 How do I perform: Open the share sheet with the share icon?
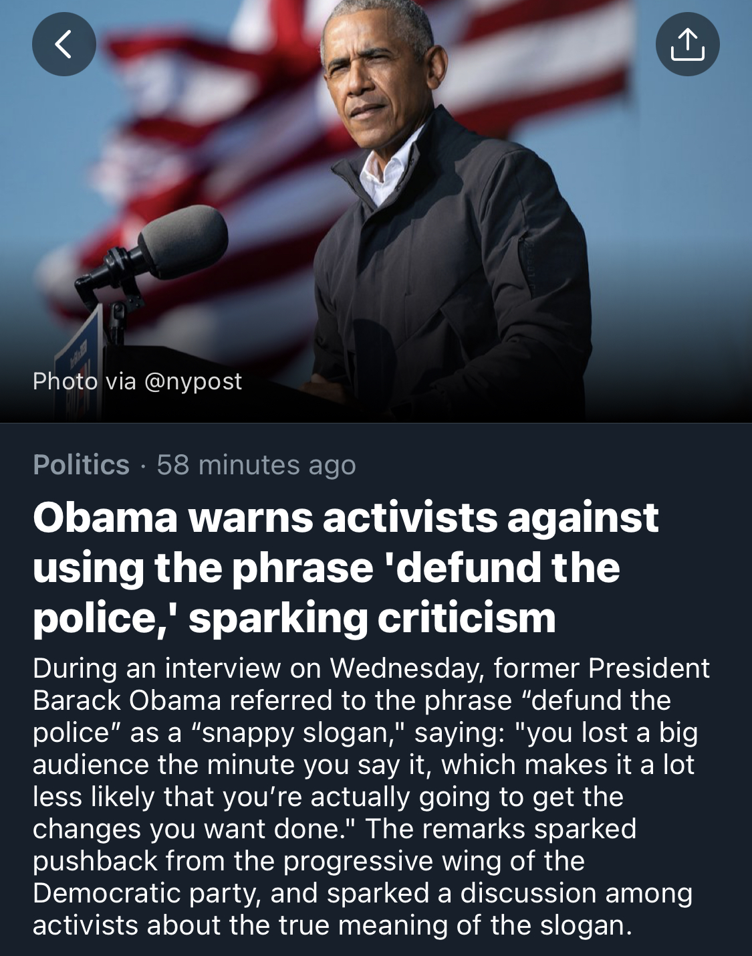pyautogui.click(x=687, y=44)
